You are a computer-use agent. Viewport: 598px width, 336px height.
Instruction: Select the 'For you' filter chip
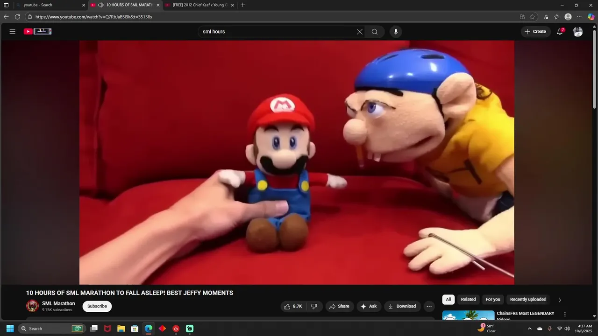[493, 300]
